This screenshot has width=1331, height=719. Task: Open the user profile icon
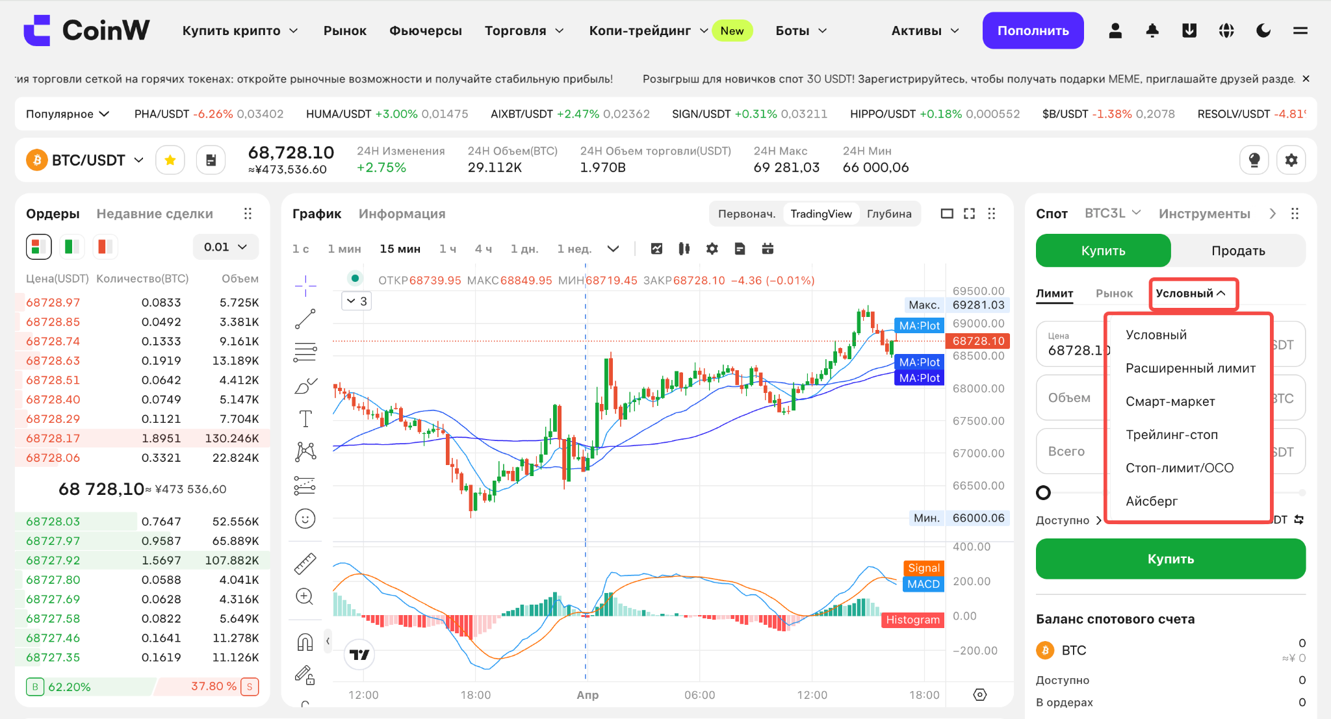[1115, 31]
